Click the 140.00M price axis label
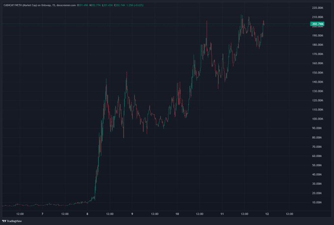This screenshot has height=225, width=334. [317, 82]
